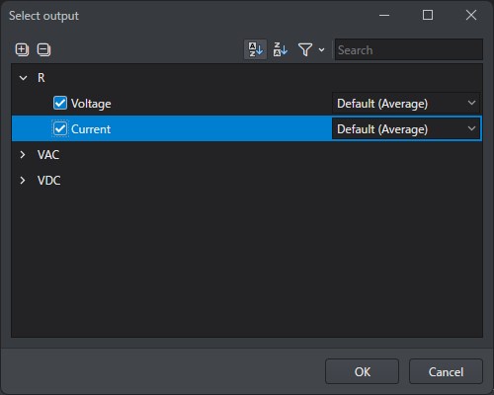Uncheck the Current checkbox
The width and height of the screenshot is (494, 395).
point(60,128)
